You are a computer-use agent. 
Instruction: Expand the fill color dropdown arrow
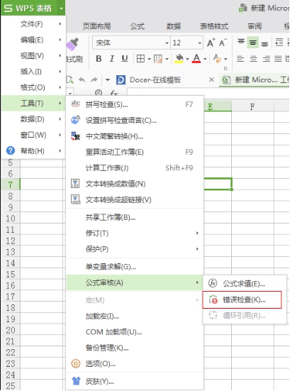(187, 60)
